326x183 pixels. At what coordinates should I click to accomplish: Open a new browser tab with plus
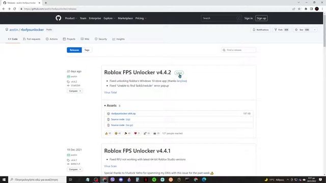point(46,3)
